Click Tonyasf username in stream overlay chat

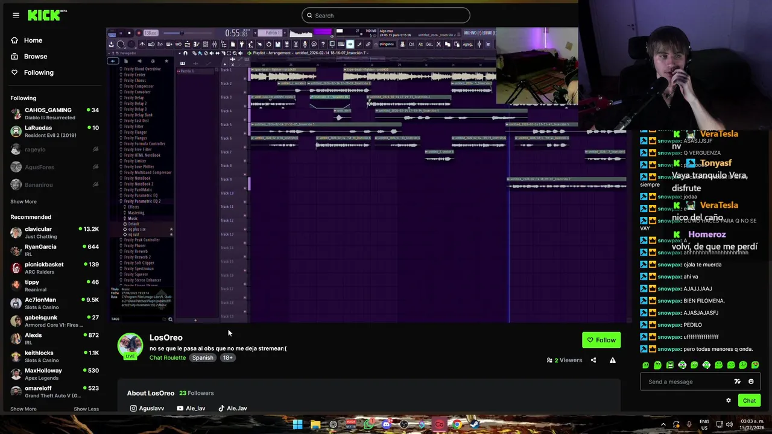pos(716,163)
